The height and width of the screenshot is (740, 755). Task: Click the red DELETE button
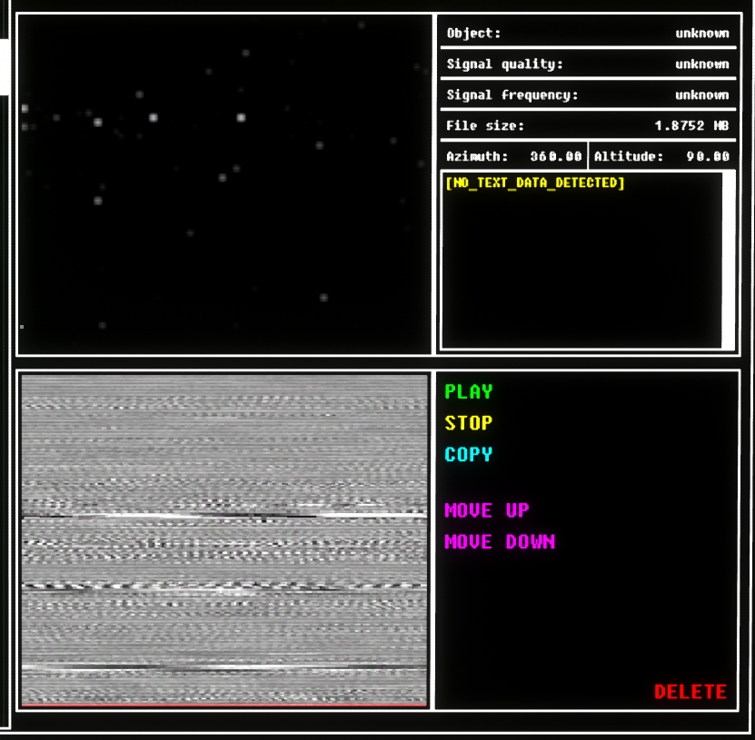[x=690, y=692]
